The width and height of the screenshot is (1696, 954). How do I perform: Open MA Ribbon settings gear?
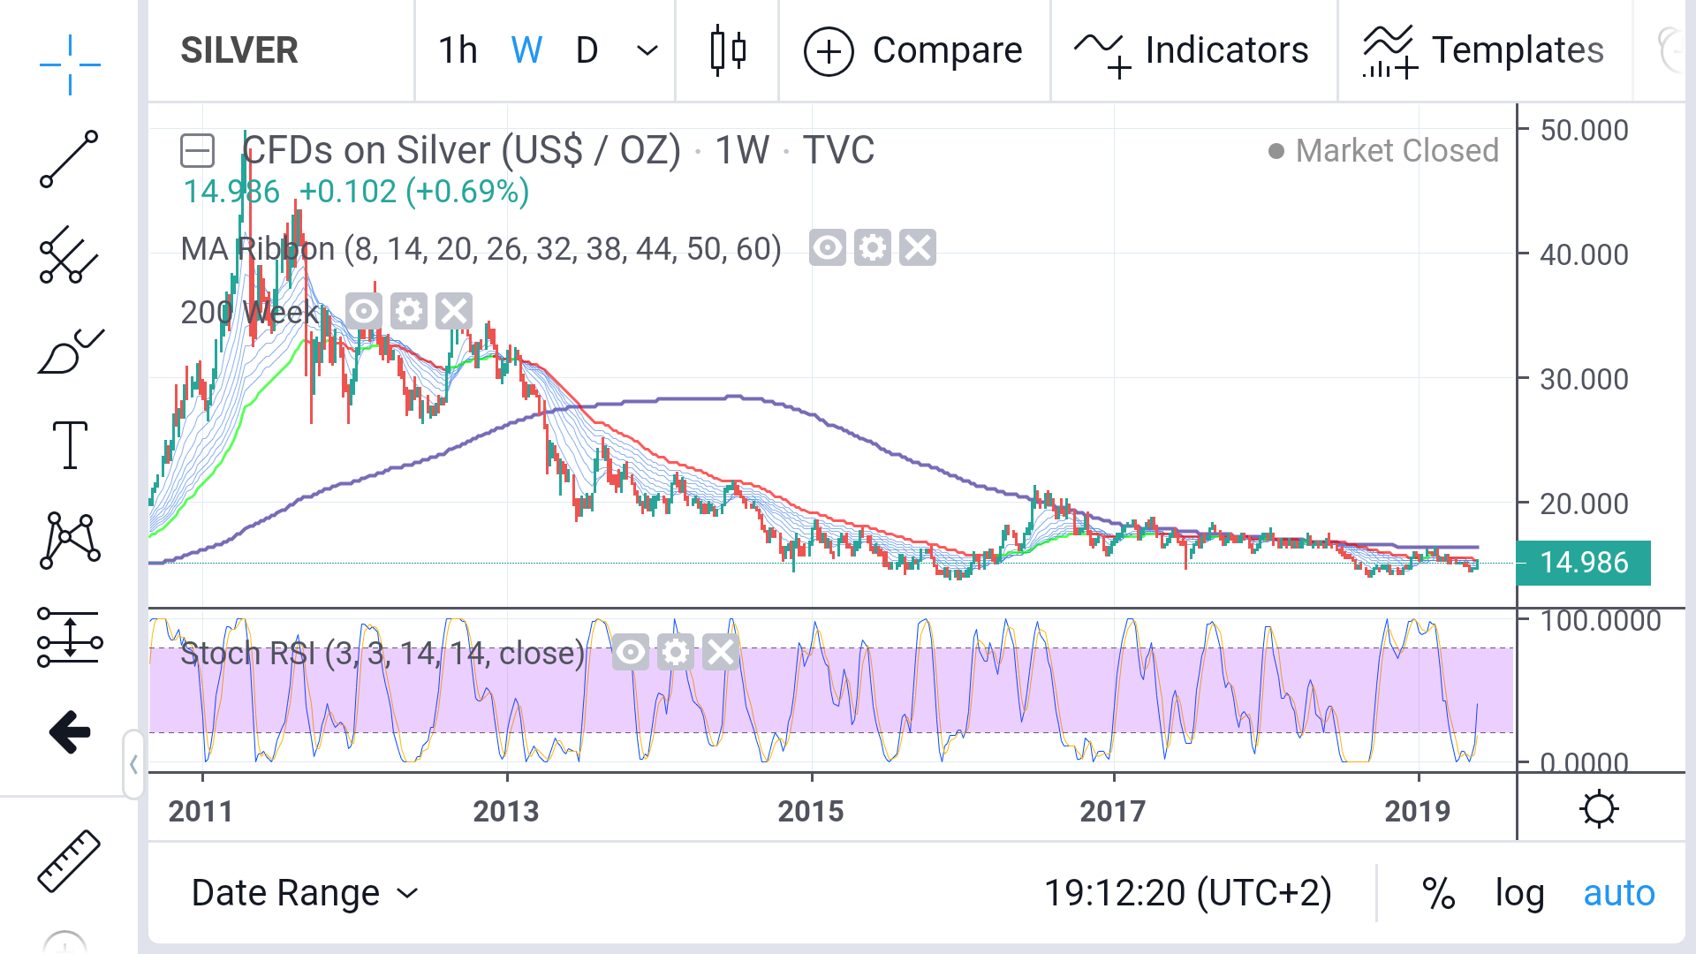point(873,248)
